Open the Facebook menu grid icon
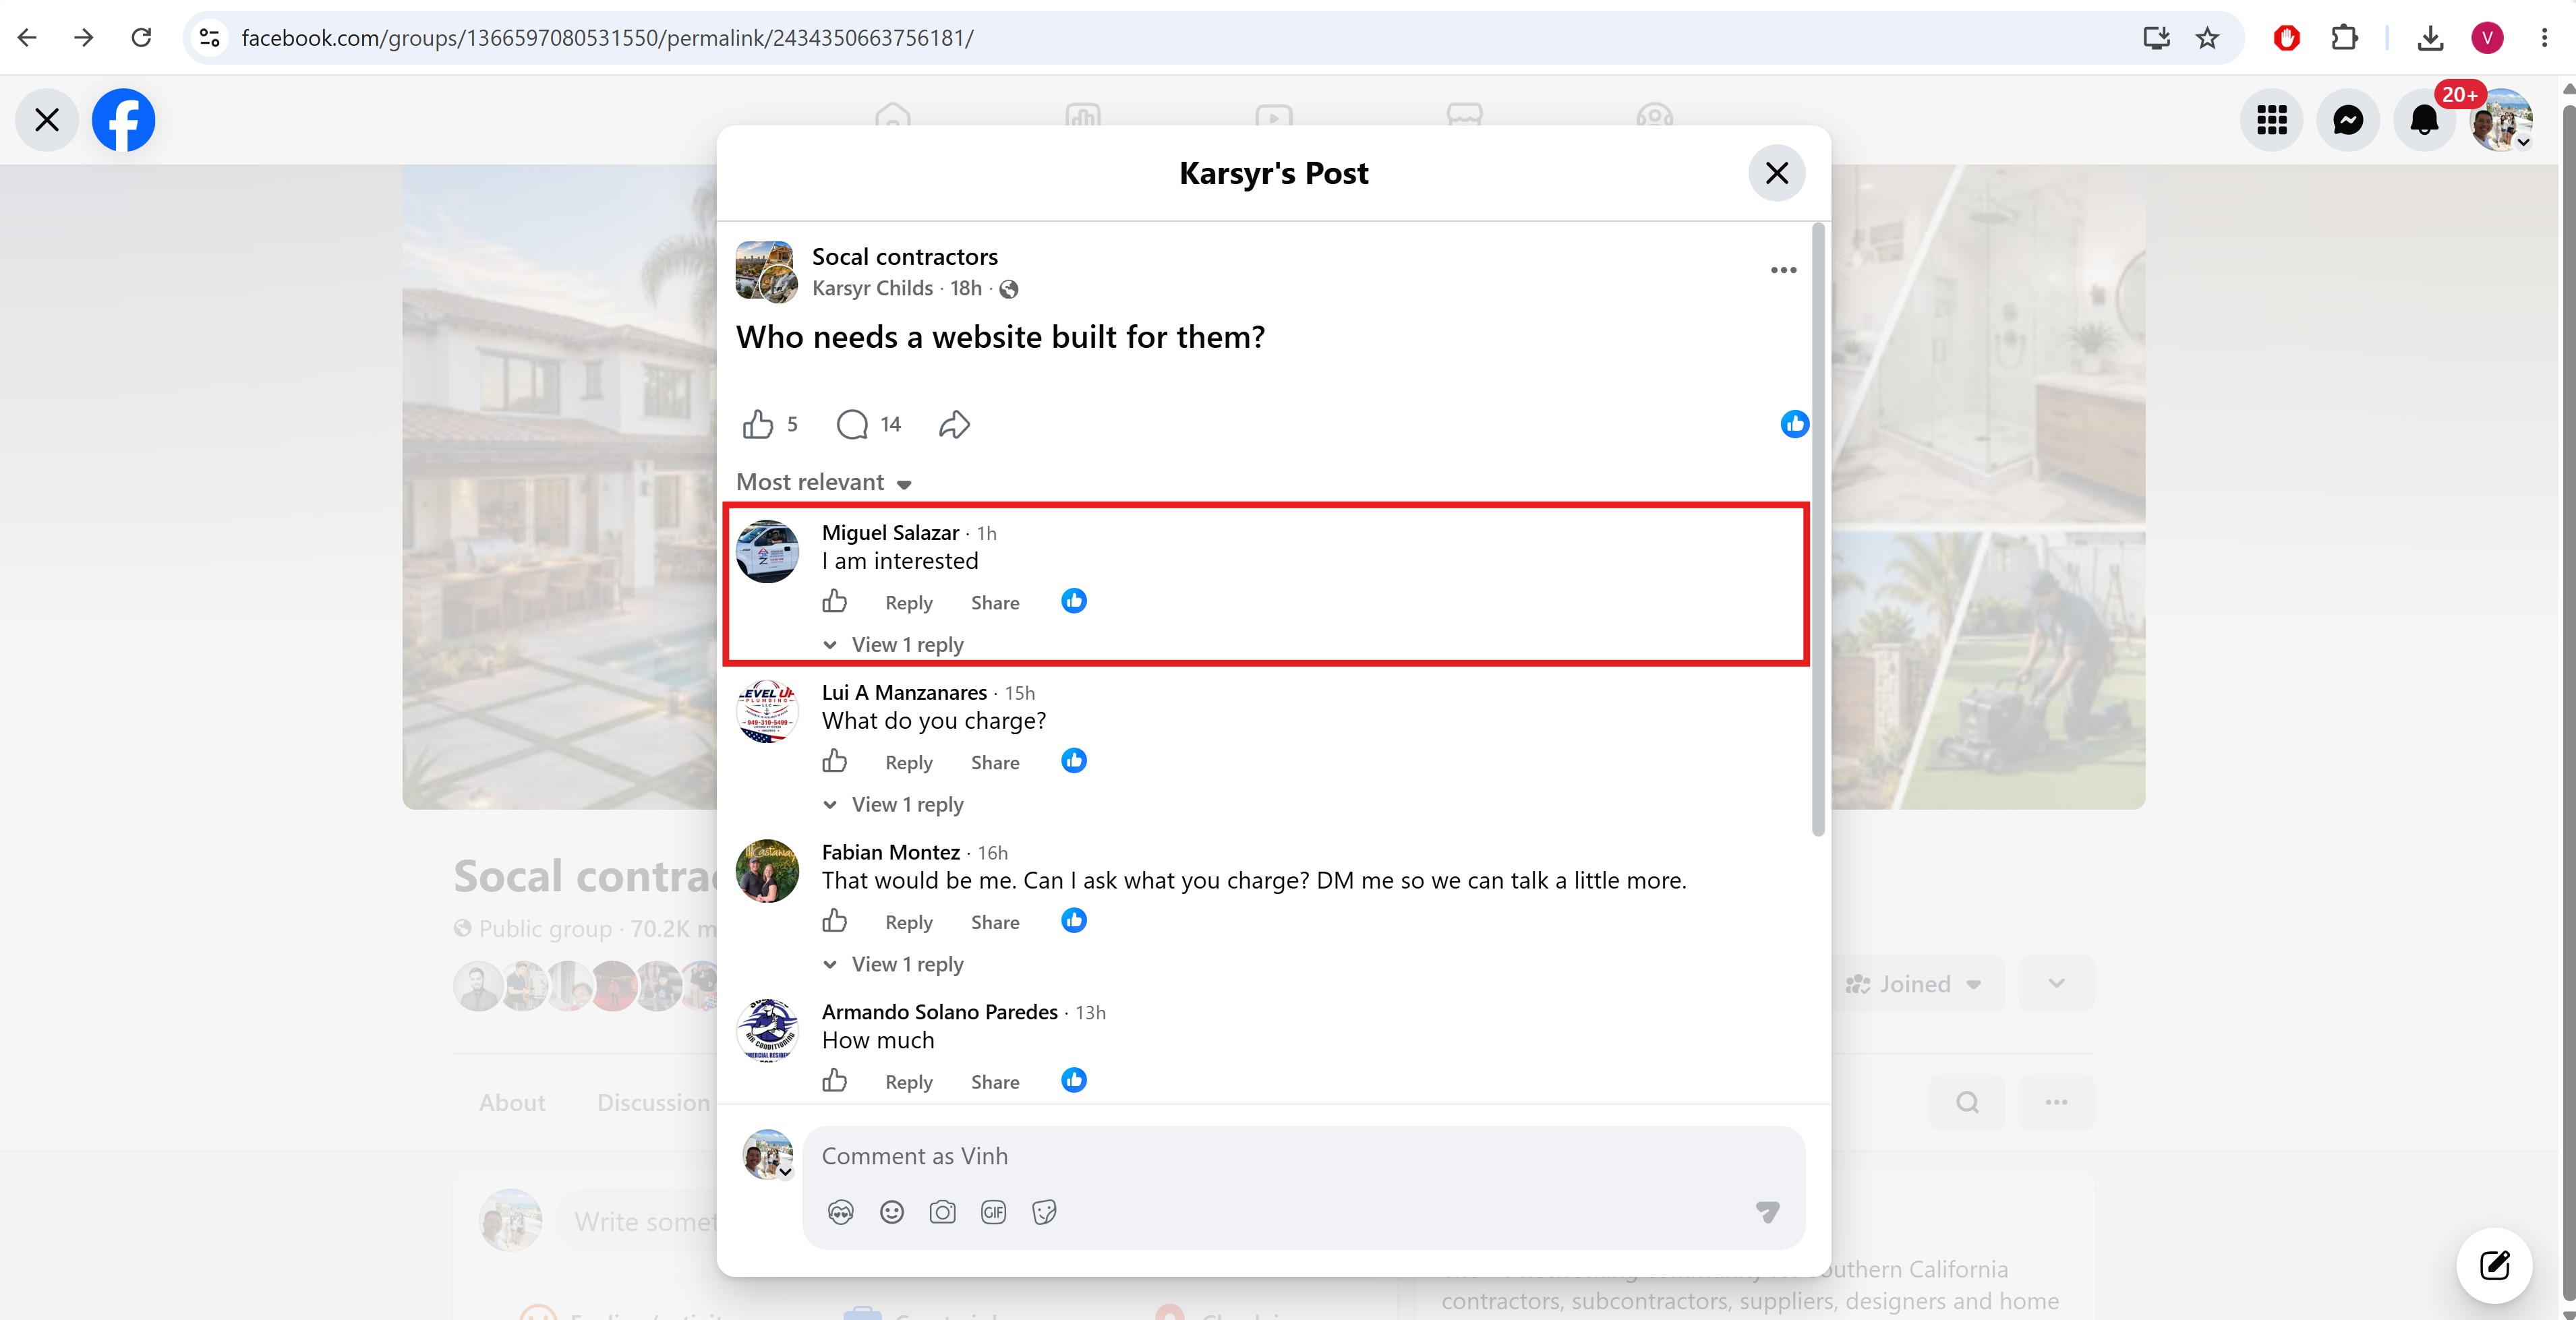The width and height of the screenshot is (2576, 1320). pos(2271,120)
